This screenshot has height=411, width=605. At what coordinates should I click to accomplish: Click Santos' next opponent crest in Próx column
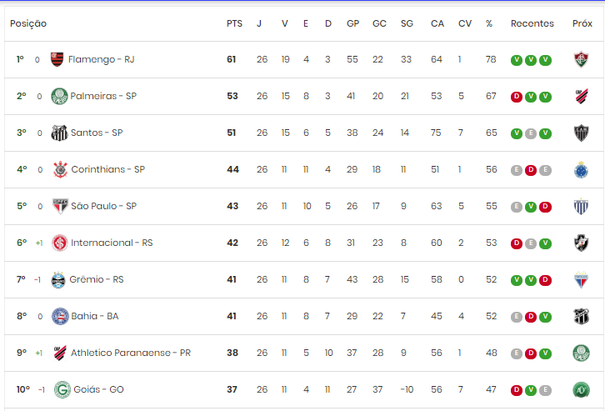581,133
